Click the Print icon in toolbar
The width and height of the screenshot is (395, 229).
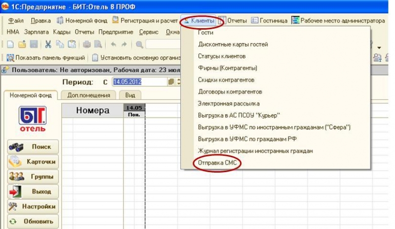click(87, 45)
